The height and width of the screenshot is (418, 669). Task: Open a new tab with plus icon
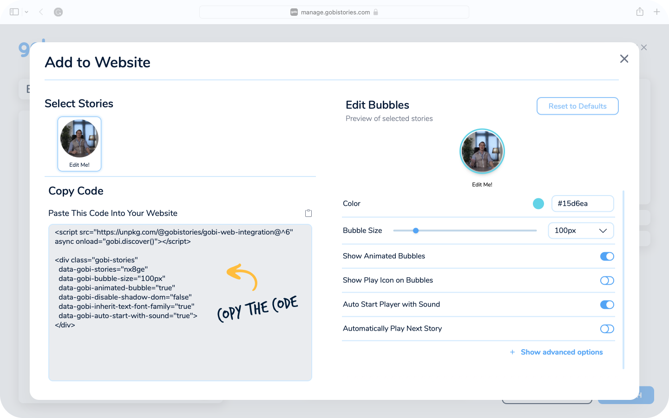656,12
